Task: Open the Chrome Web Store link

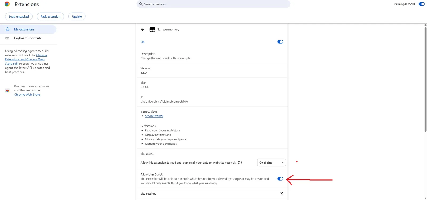Action: [x=27, y=95]
